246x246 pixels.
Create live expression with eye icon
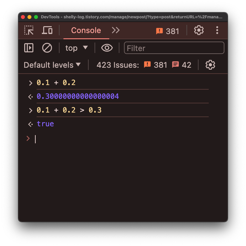coord(107,48)
